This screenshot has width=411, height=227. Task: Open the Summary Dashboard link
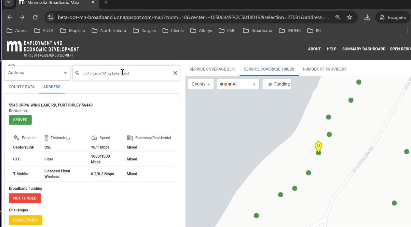[x=364, y=49]
